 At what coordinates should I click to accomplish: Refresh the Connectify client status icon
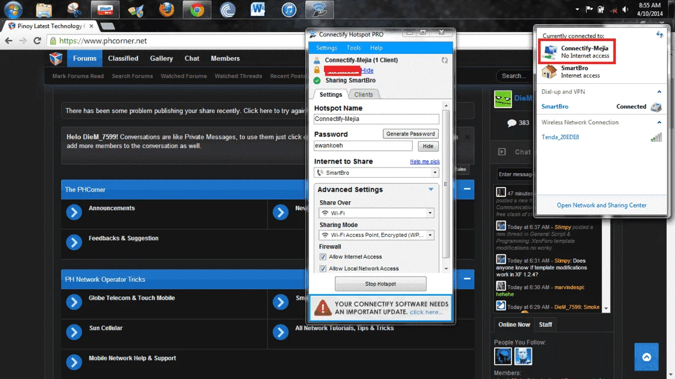coord(445,60)
